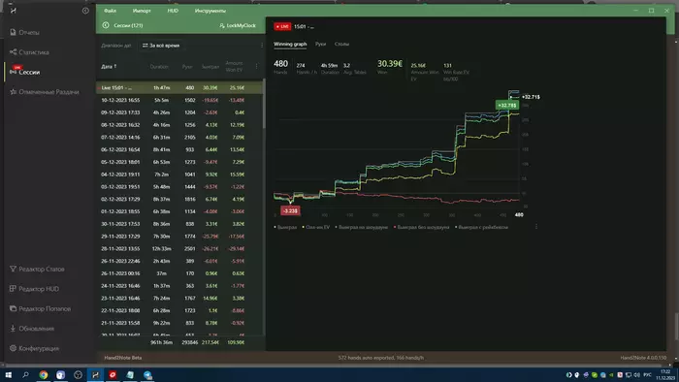Click the 25.16€ Amount Won EV stat
This screenshot has width=679, height=382.
point(418,66)
